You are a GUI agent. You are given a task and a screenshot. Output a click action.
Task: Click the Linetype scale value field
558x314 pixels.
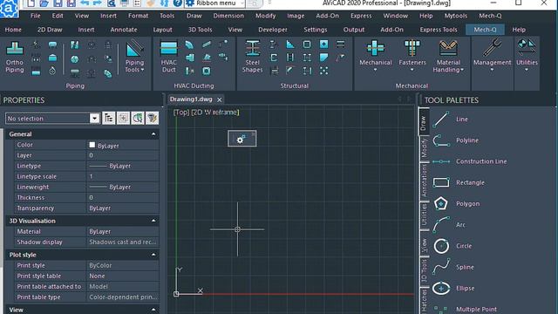click(x=123, y=176)
